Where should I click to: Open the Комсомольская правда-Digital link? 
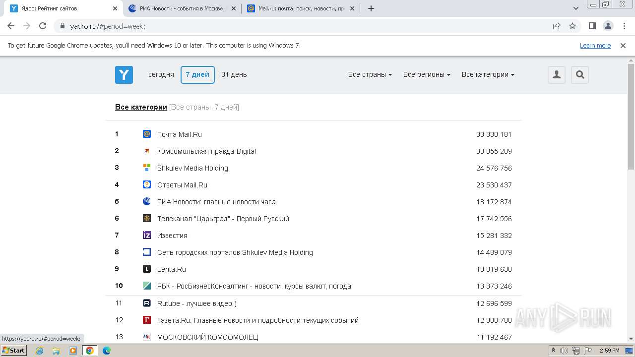click(x=206, y=151)
